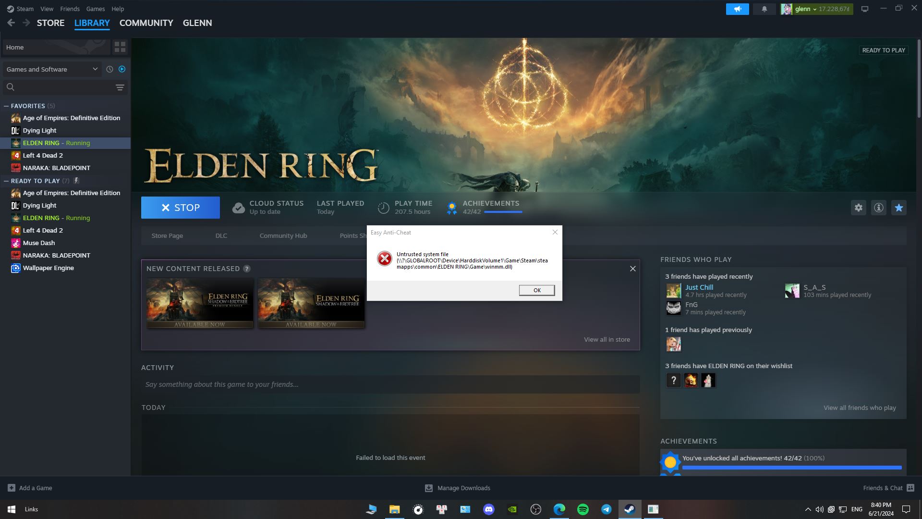Screen dimensions: 922x519
Task: Toggle the blue favorite star for ELDEN RING
Action: click(898, 208)
